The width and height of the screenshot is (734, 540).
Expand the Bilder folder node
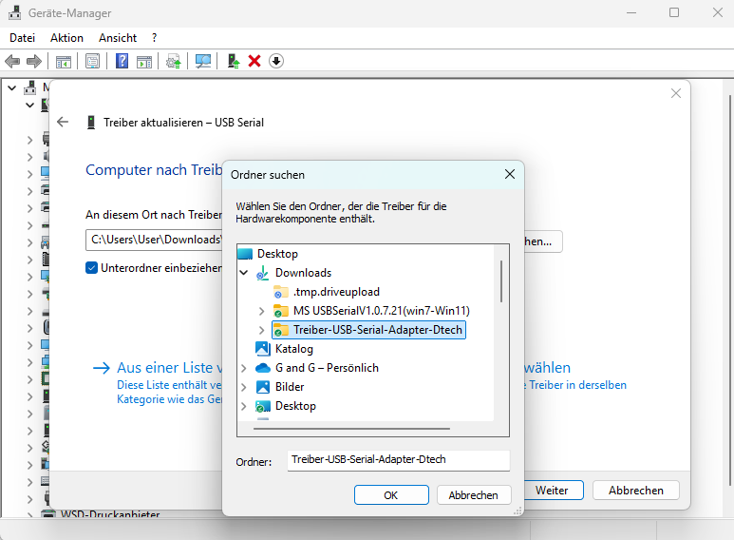(244, 387)
